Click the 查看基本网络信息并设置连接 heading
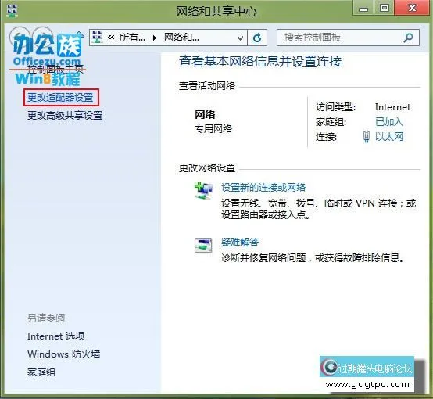 pos(260,61)
